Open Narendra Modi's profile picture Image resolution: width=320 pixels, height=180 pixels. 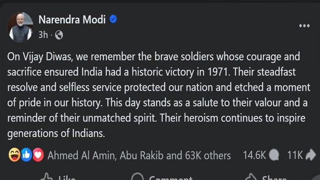(x=20, y=27)
